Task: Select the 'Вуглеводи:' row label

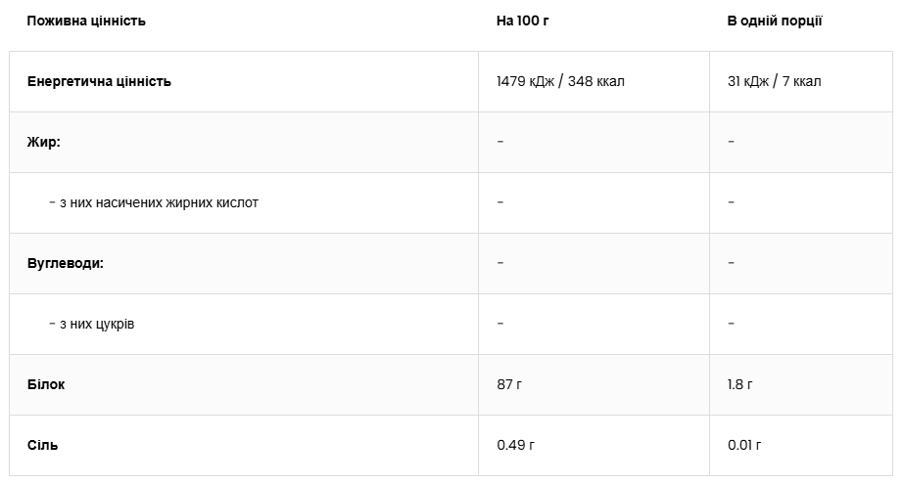Action: click(x=66, y=263)
